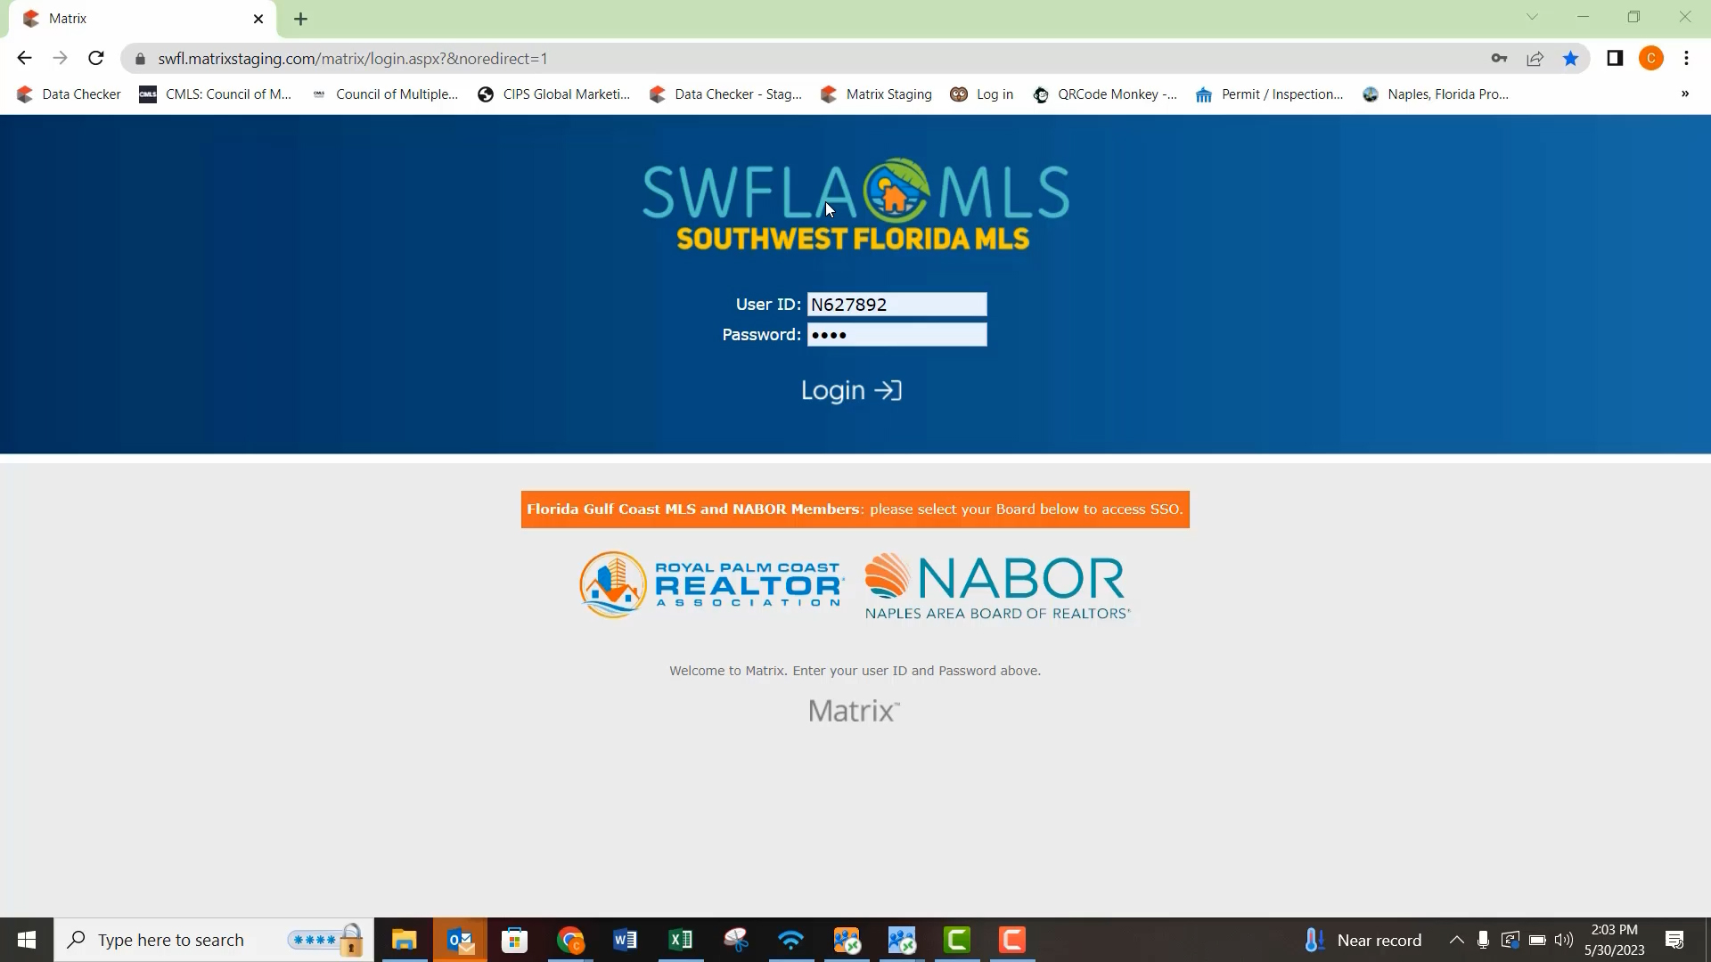Show more bookmarks overflow chevron

[1684, 94]
